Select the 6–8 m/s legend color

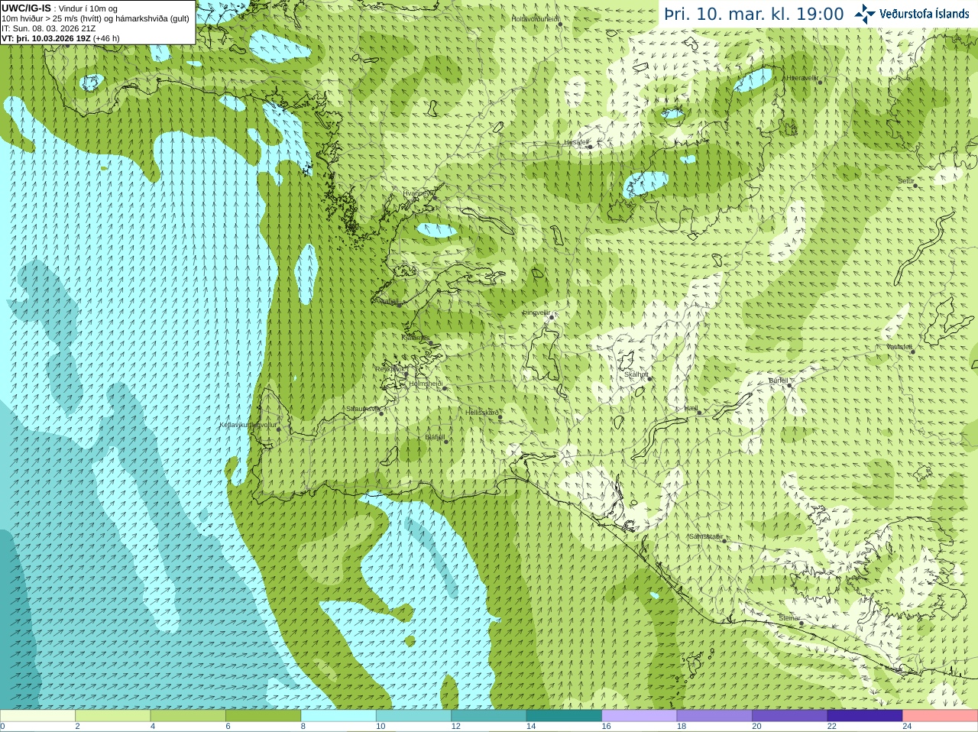[x=263, y=716]
